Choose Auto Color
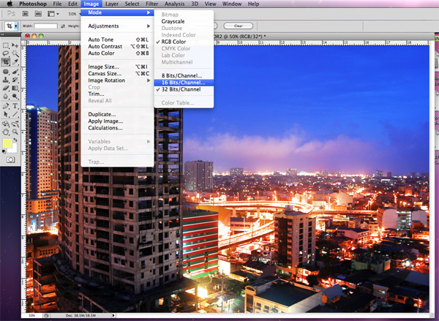 pos(117,53)
